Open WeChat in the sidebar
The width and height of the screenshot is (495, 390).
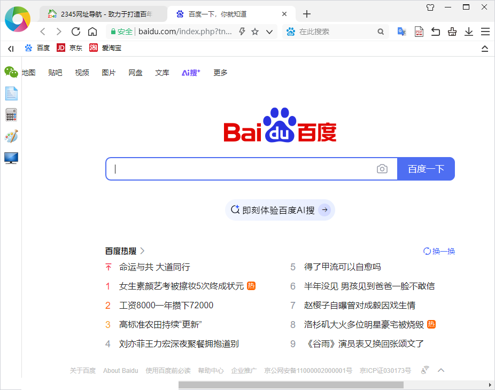point(11,72)
